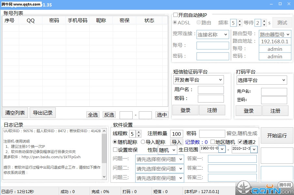This screenshot has width=294, height=195.
Task: Expand the 选择平台 captcha dropdown
Action: tap(262, 80)
